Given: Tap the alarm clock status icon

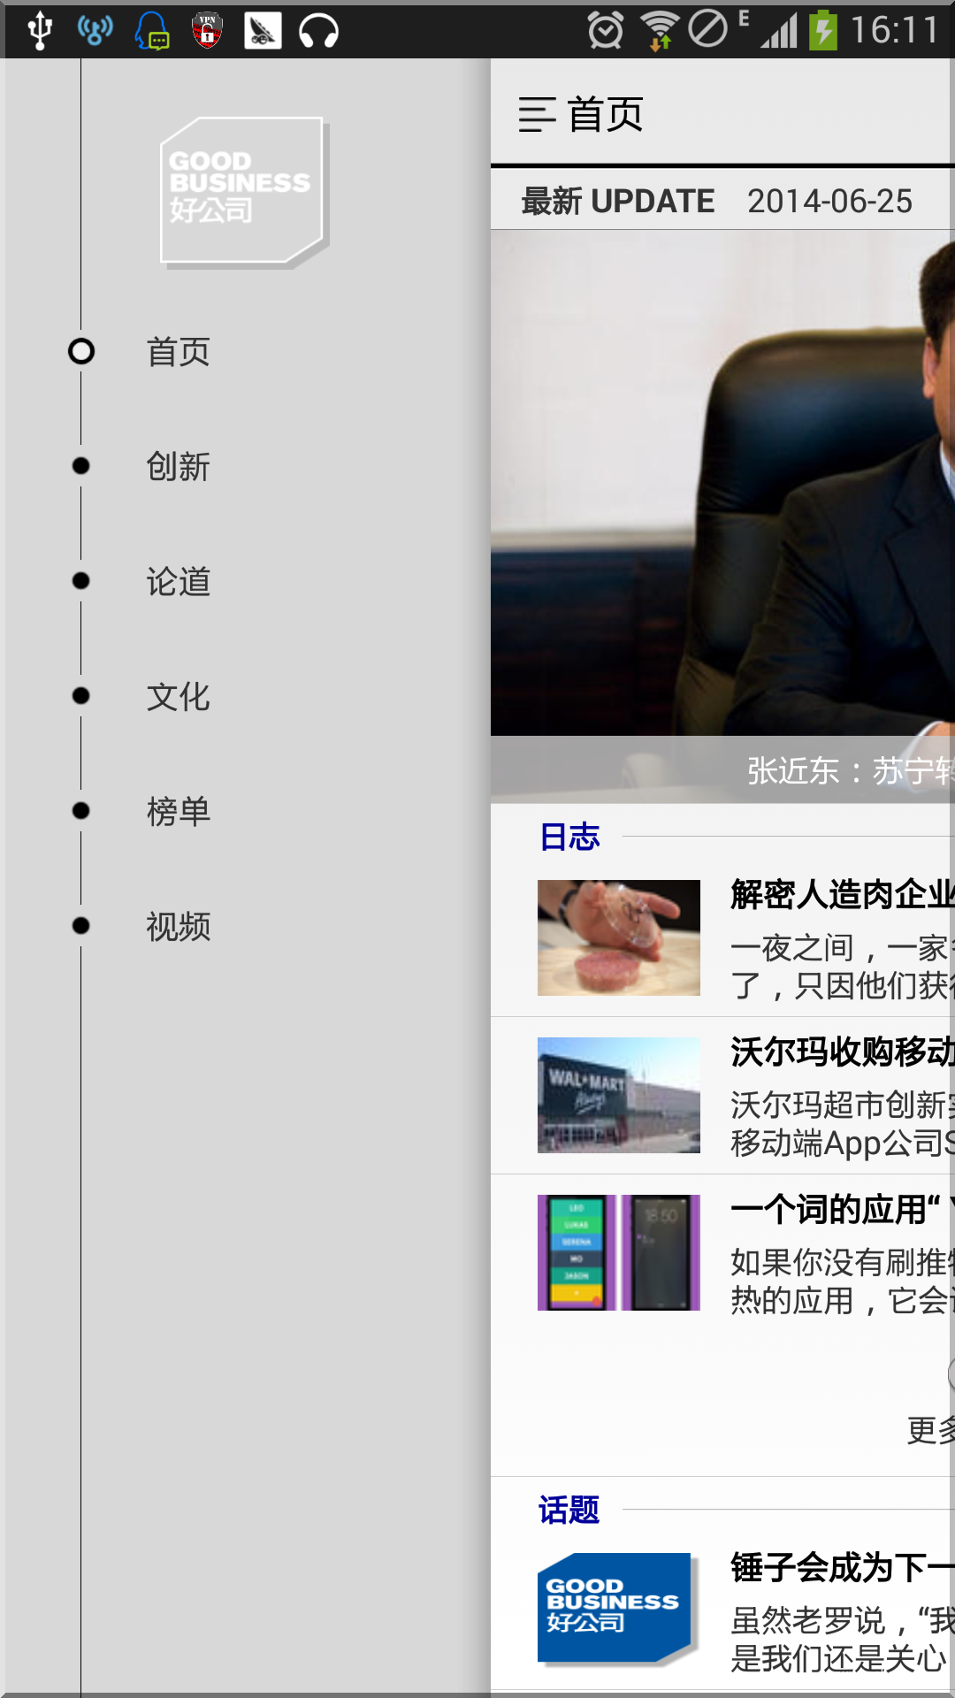Looking at the screenshot, I should click(606, 30).
